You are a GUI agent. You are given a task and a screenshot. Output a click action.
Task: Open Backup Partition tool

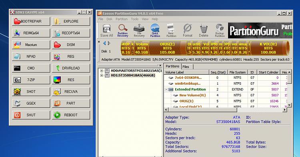coord(220,30)
